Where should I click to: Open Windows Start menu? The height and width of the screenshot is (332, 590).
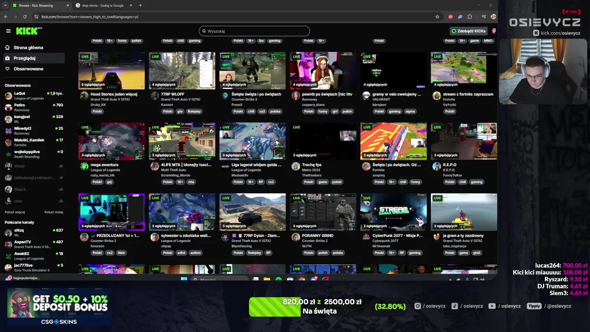184,279
